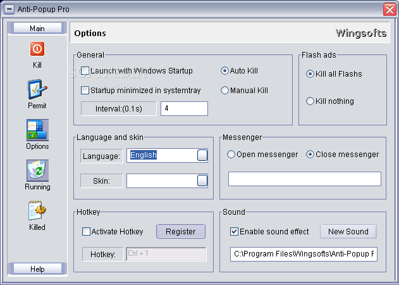
Task: Click the messenger path text field
Action: coord(305,179)
